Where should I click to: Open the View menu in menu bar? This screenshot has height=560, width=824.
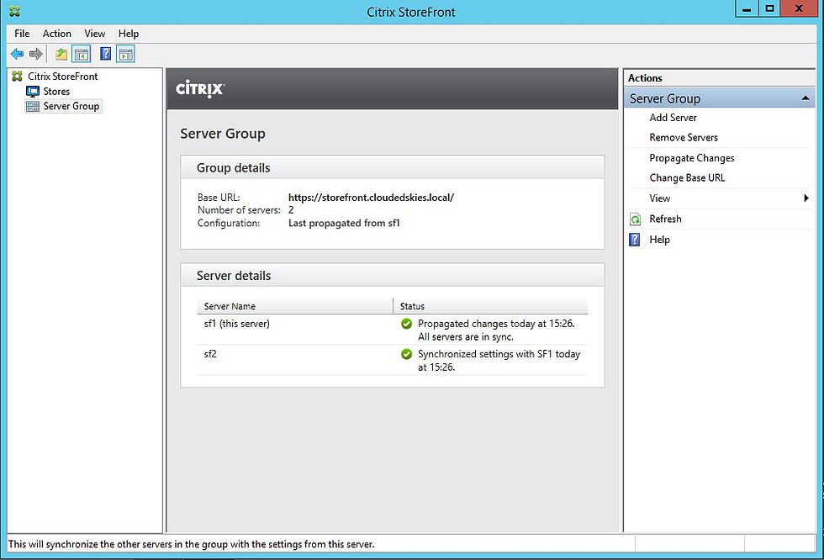(94, 34)
